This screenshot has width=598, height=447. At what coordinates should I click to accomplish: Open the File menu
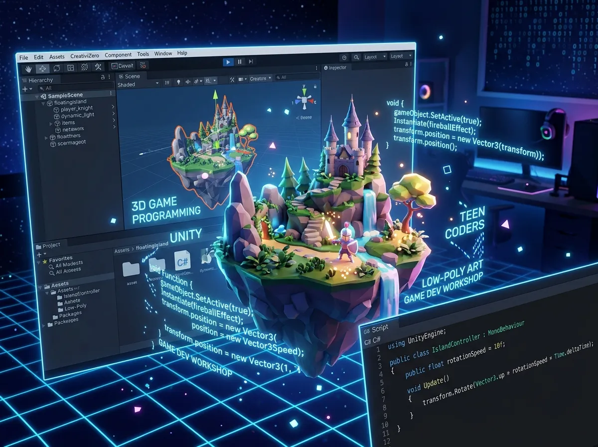[x=23, y=58]
